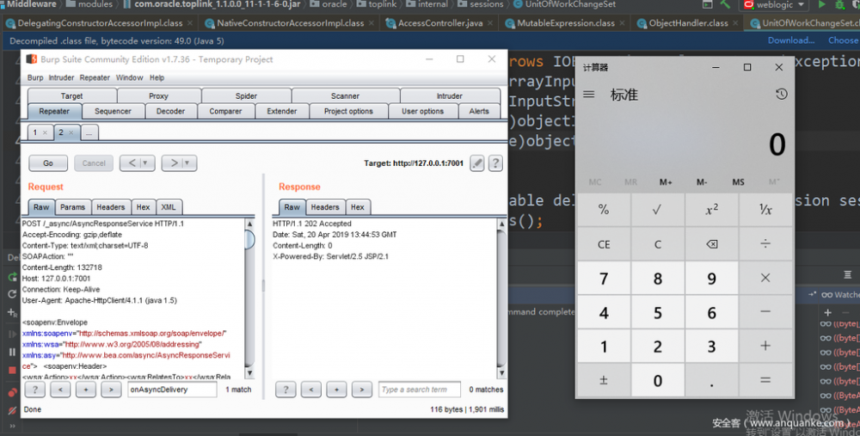Go forward in Repeater request history
This screenshot has width=860, height=436.
coord(174,163)
